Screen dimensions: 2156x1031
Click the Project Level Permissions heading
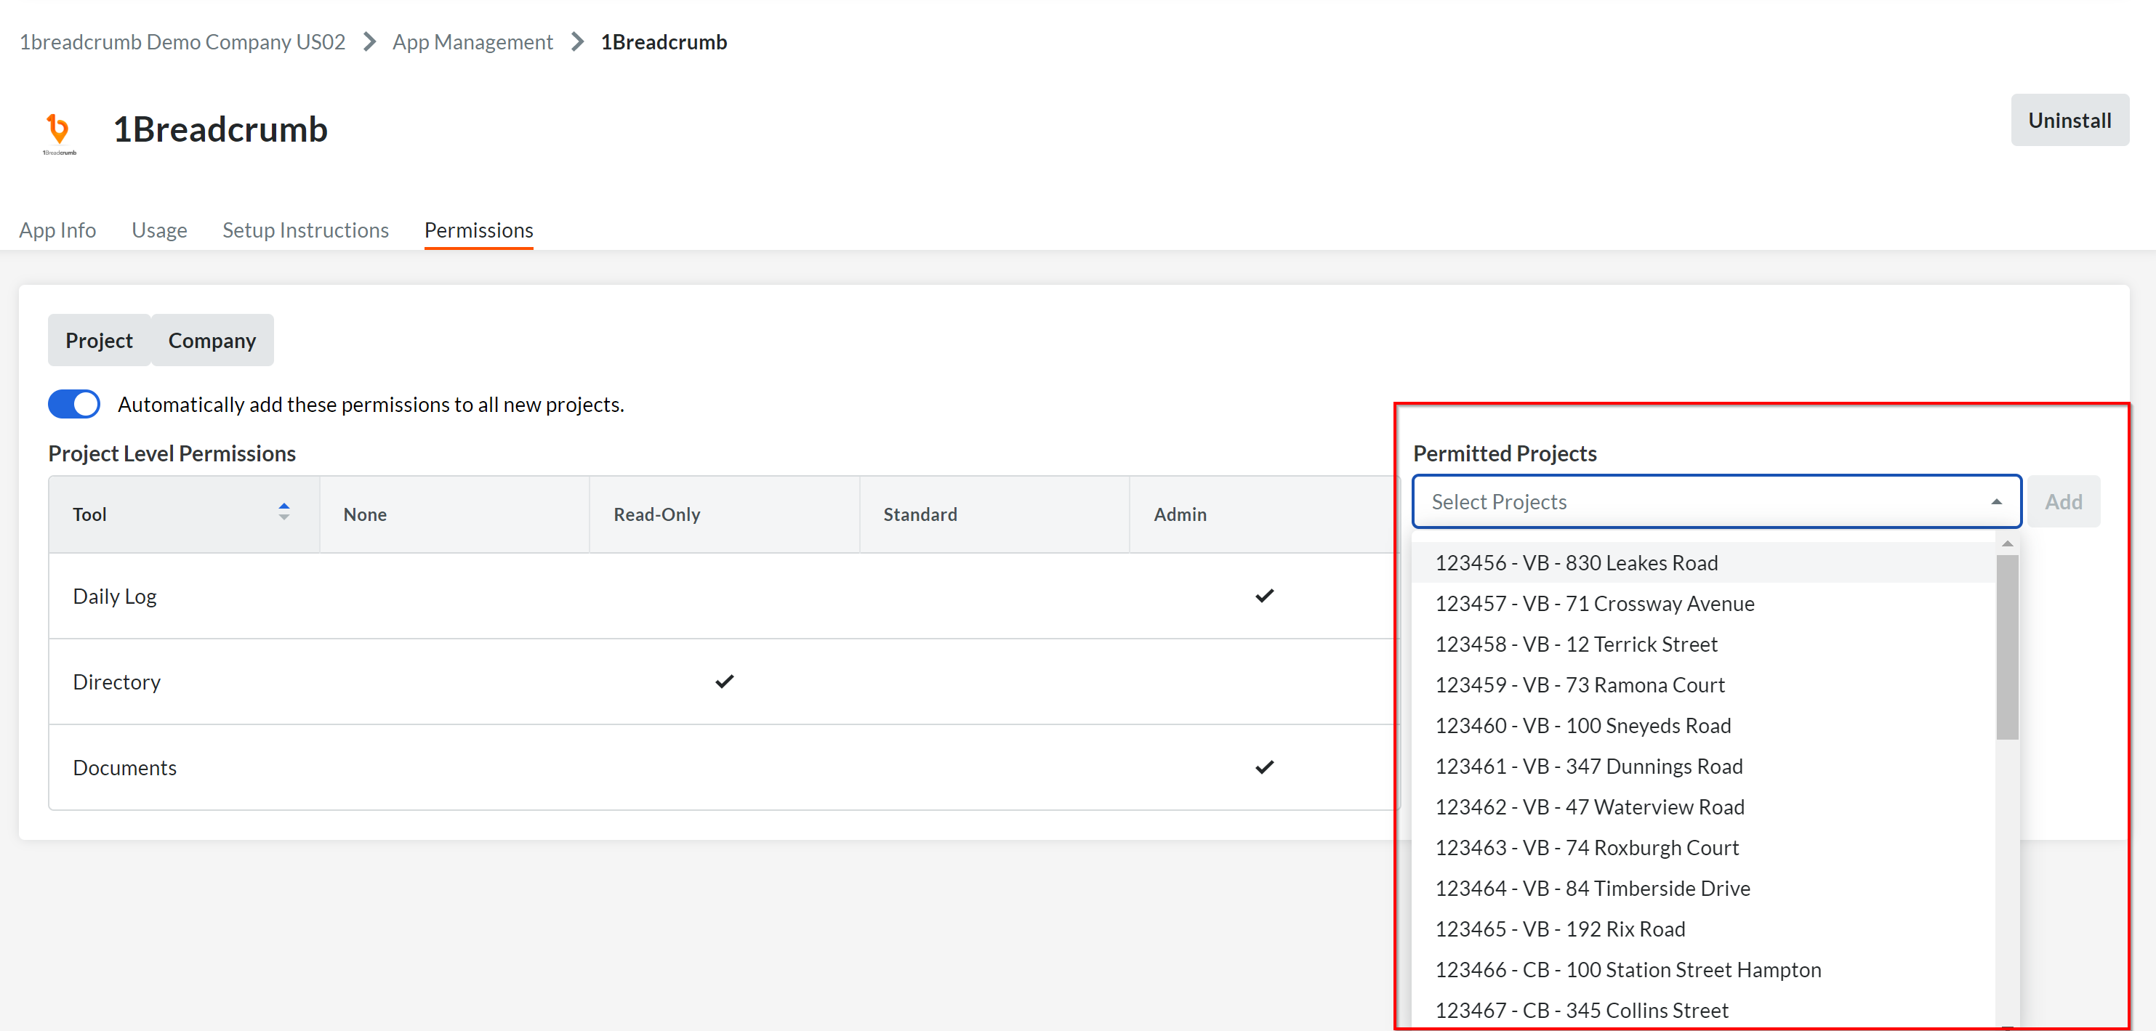coord(172,453)
